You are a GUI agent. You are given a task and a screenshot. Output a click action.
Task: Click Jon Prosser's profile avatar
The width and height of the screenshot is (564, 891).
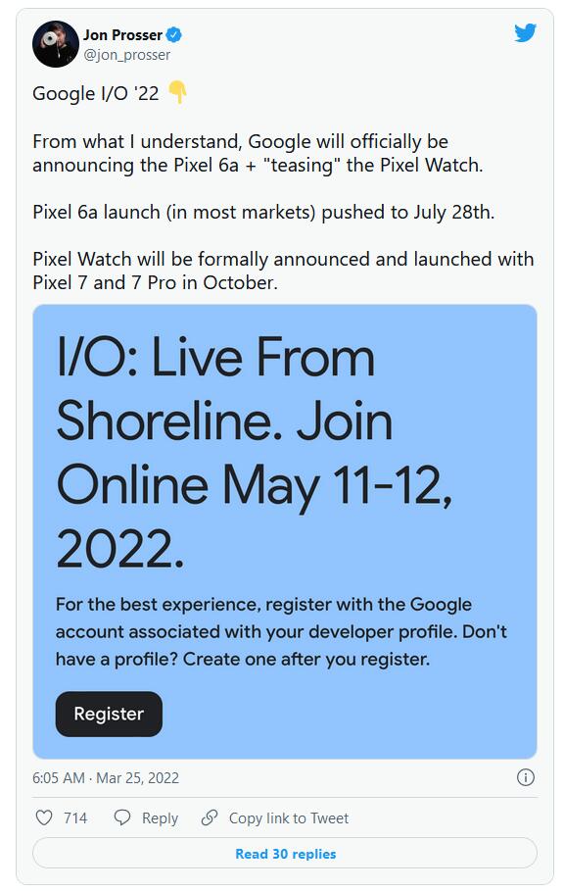coord(56,44)
